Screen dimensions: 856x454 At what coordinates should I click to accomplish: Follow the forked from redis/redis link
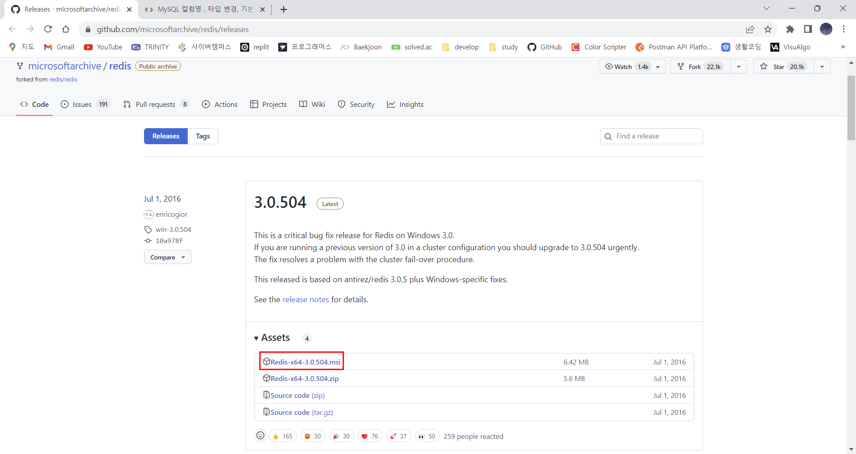pos(63,80)
